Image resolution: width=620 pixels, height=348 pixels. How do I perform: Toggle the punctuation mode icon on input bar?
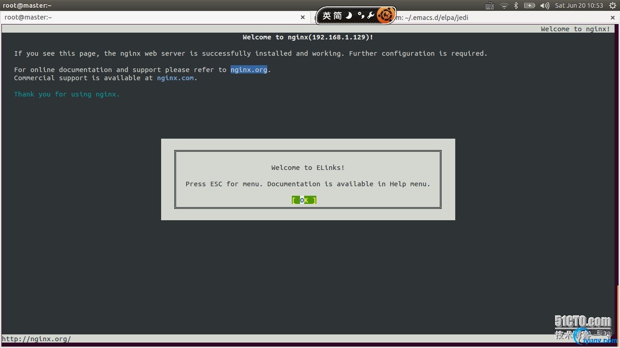tap(361, 16)
